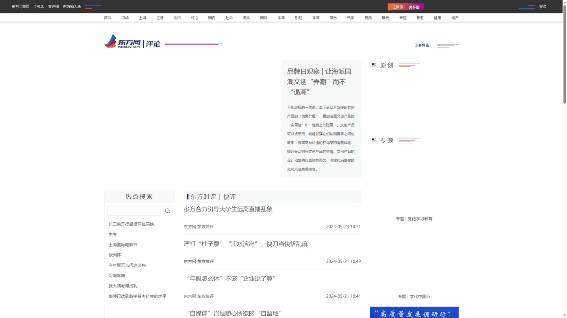Open the 政法 nav item

[246, 18]
